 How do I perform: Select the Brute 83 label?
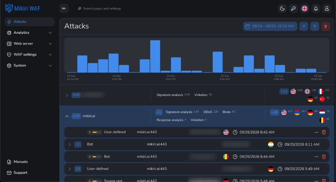tap(229, 112)
